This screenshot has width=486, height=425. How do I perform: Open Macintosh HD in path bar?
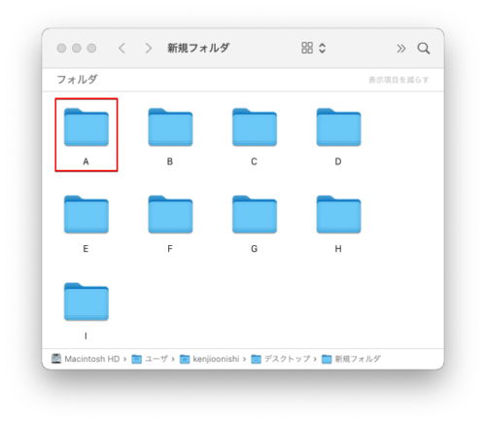coord(86,359)
